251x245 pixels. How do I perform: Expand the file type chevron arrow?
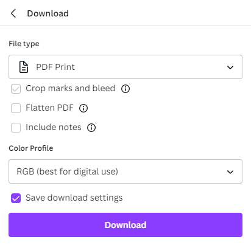coord(230,67)
